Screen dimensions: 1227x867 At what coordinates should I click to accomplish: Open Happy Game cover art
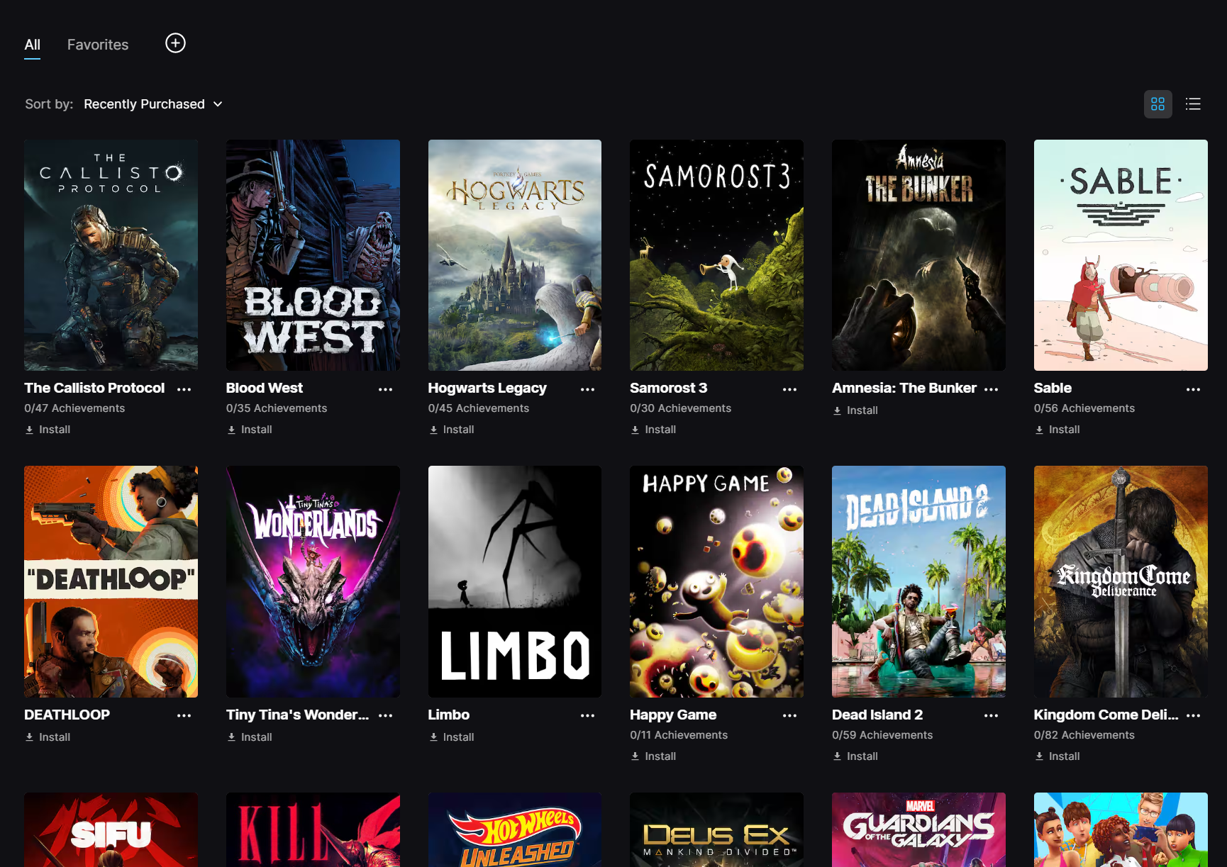point(716,581)
